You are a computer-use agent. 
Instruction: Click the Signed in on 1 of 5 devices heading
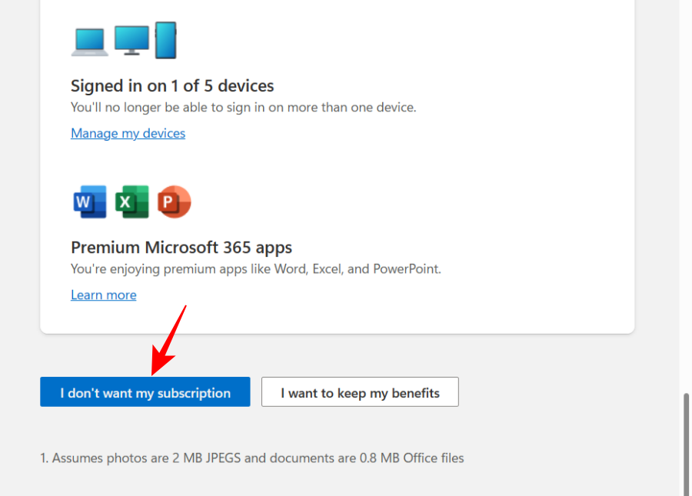(172, 85)
